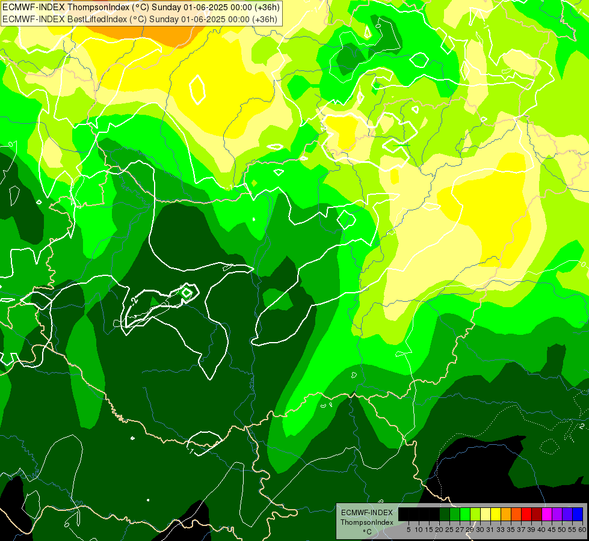This screenshot has width=589, height=541.
Task: Click the legend label ThompsonIndex
Action: pyautogui.click(x=366, y=522)
